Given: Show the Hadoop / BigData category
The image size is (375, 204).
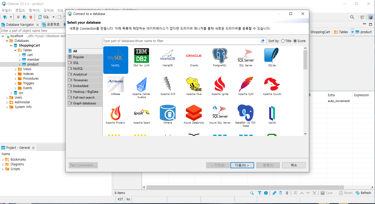Looking at the screenshot, I should 85,92.
